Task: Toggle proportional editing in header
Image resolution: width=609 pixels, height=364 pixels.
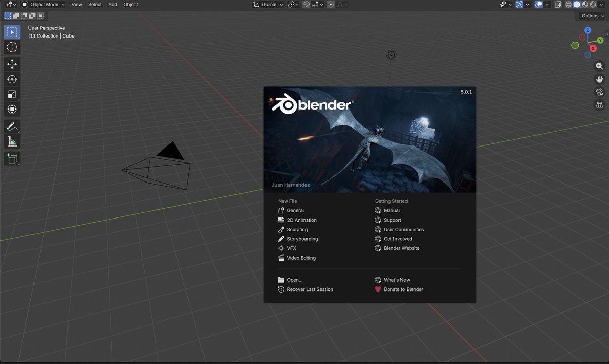Action: click(x=331, y=4)
